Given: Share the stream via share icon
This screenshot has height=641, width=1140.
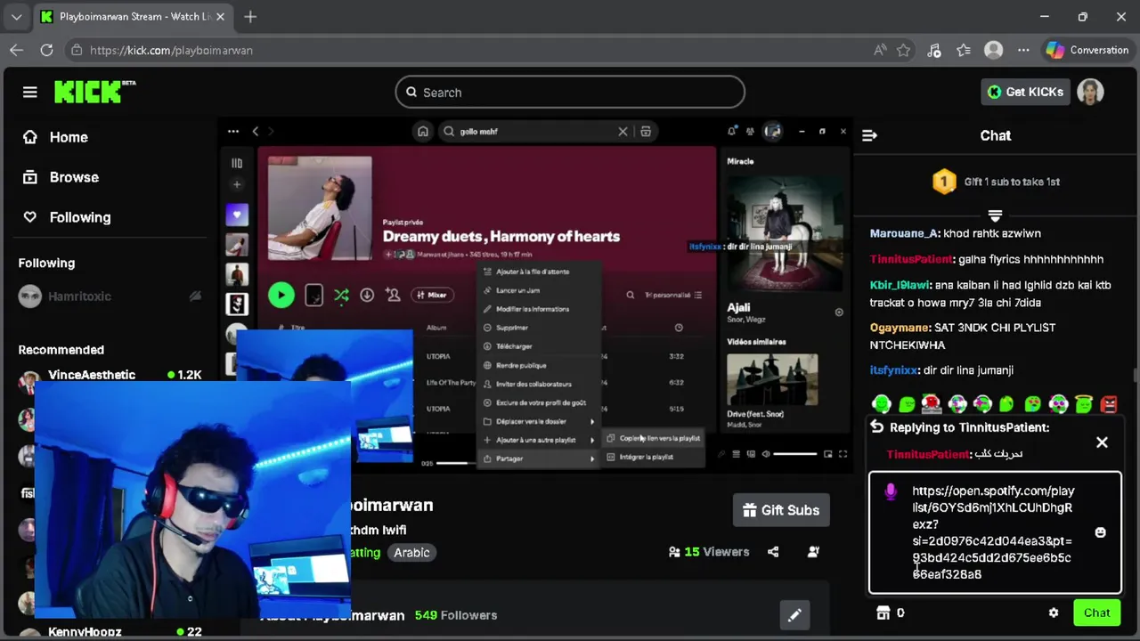Looking at the screenshot, I should click(x=773, y=552).
